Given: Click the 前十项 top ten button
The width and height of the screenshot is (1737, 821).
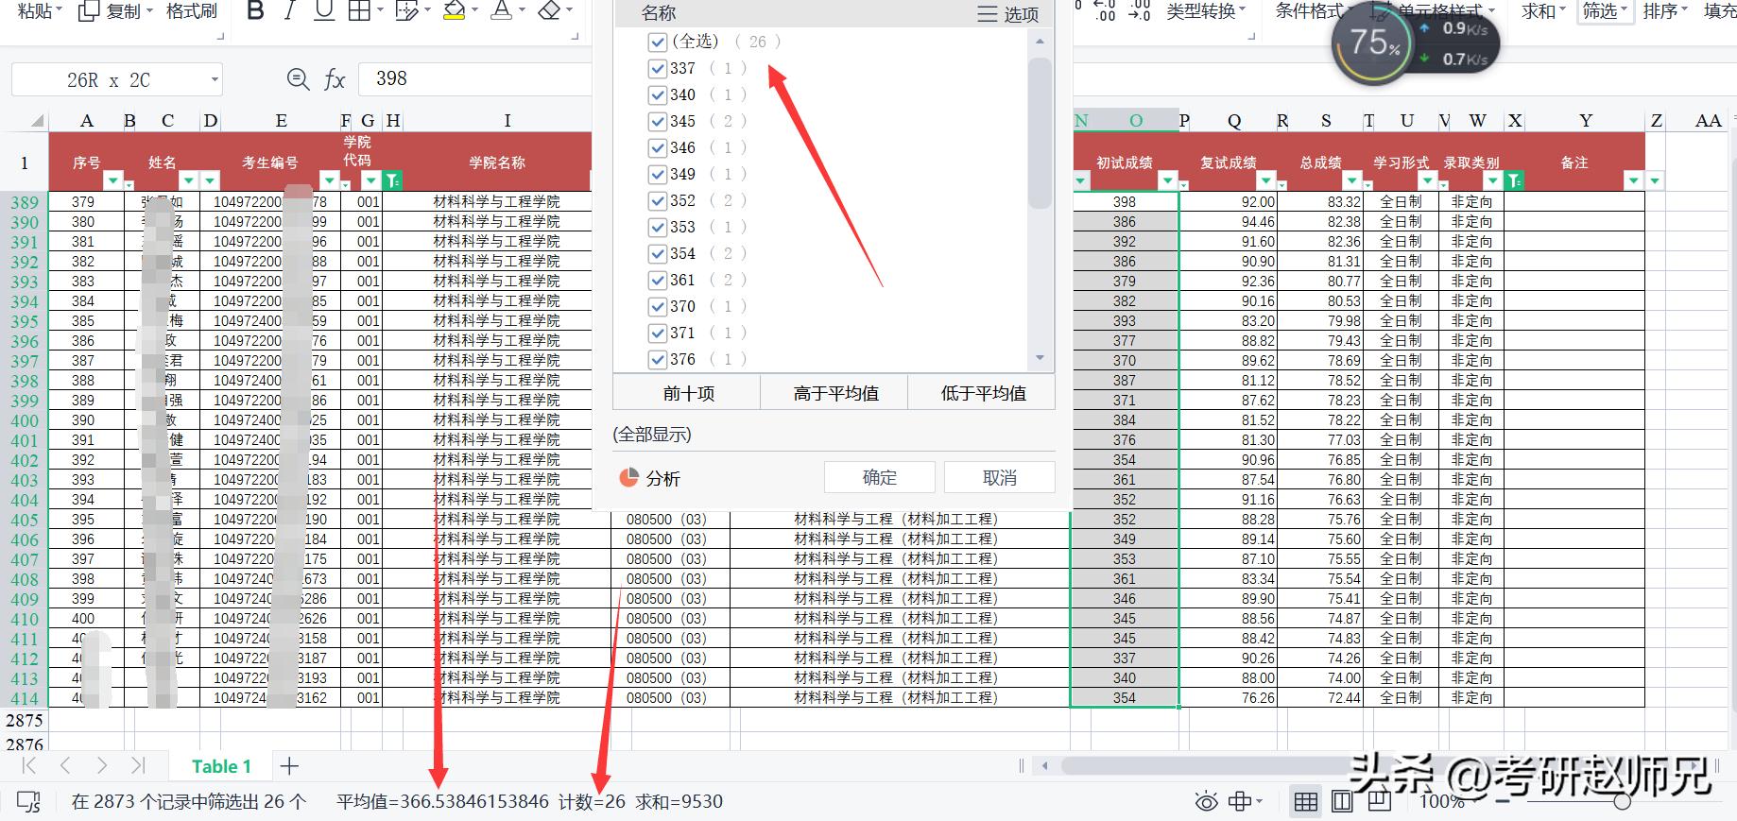Looking at the screenshot, I should click(x=687, y=393).
